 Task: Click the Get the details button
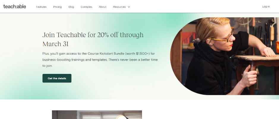click(57, 78)
